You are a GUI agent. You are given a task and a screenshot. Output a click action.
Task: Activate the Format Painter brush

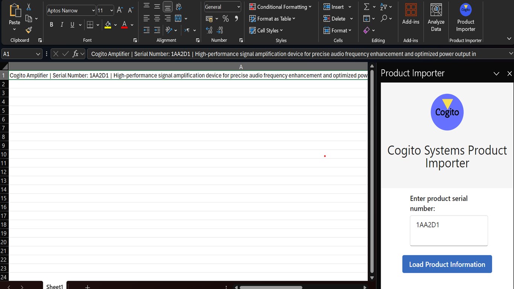(x=29, y=30)
